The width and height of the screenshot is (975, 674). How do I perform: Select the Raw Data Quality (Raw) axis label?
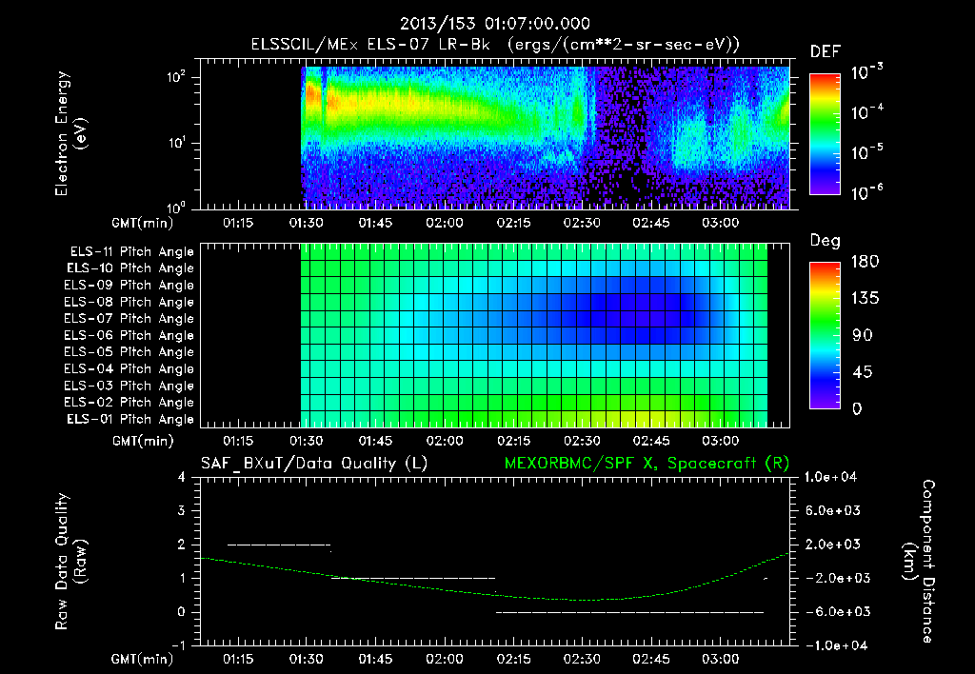point(71,562)
